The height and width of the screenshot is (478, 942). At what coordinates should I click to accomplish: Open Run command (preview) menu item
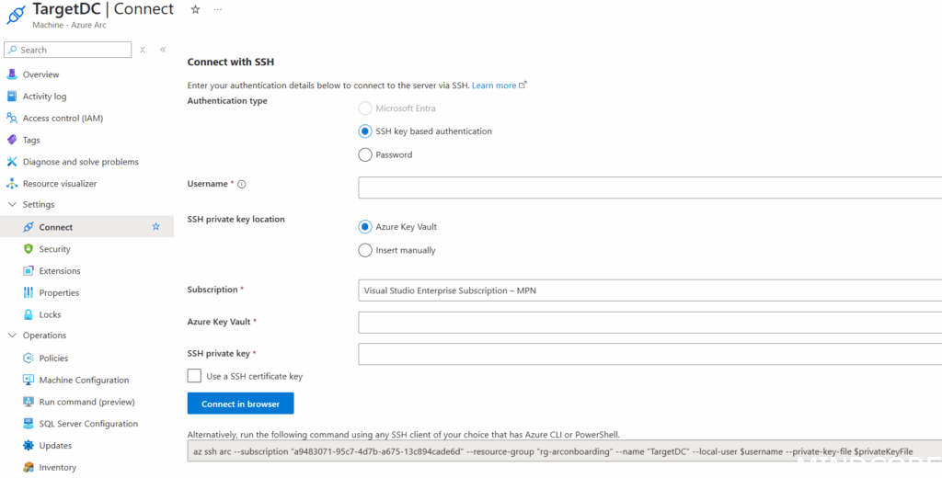point(86,402)
